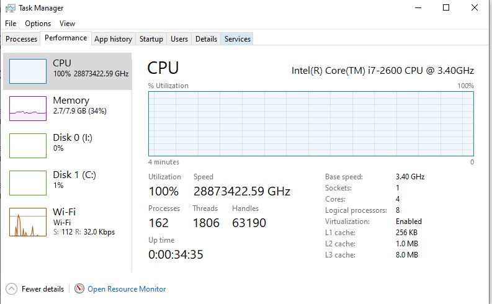
Task: Click the % Utilization graph label
Action: pos(168,86)
